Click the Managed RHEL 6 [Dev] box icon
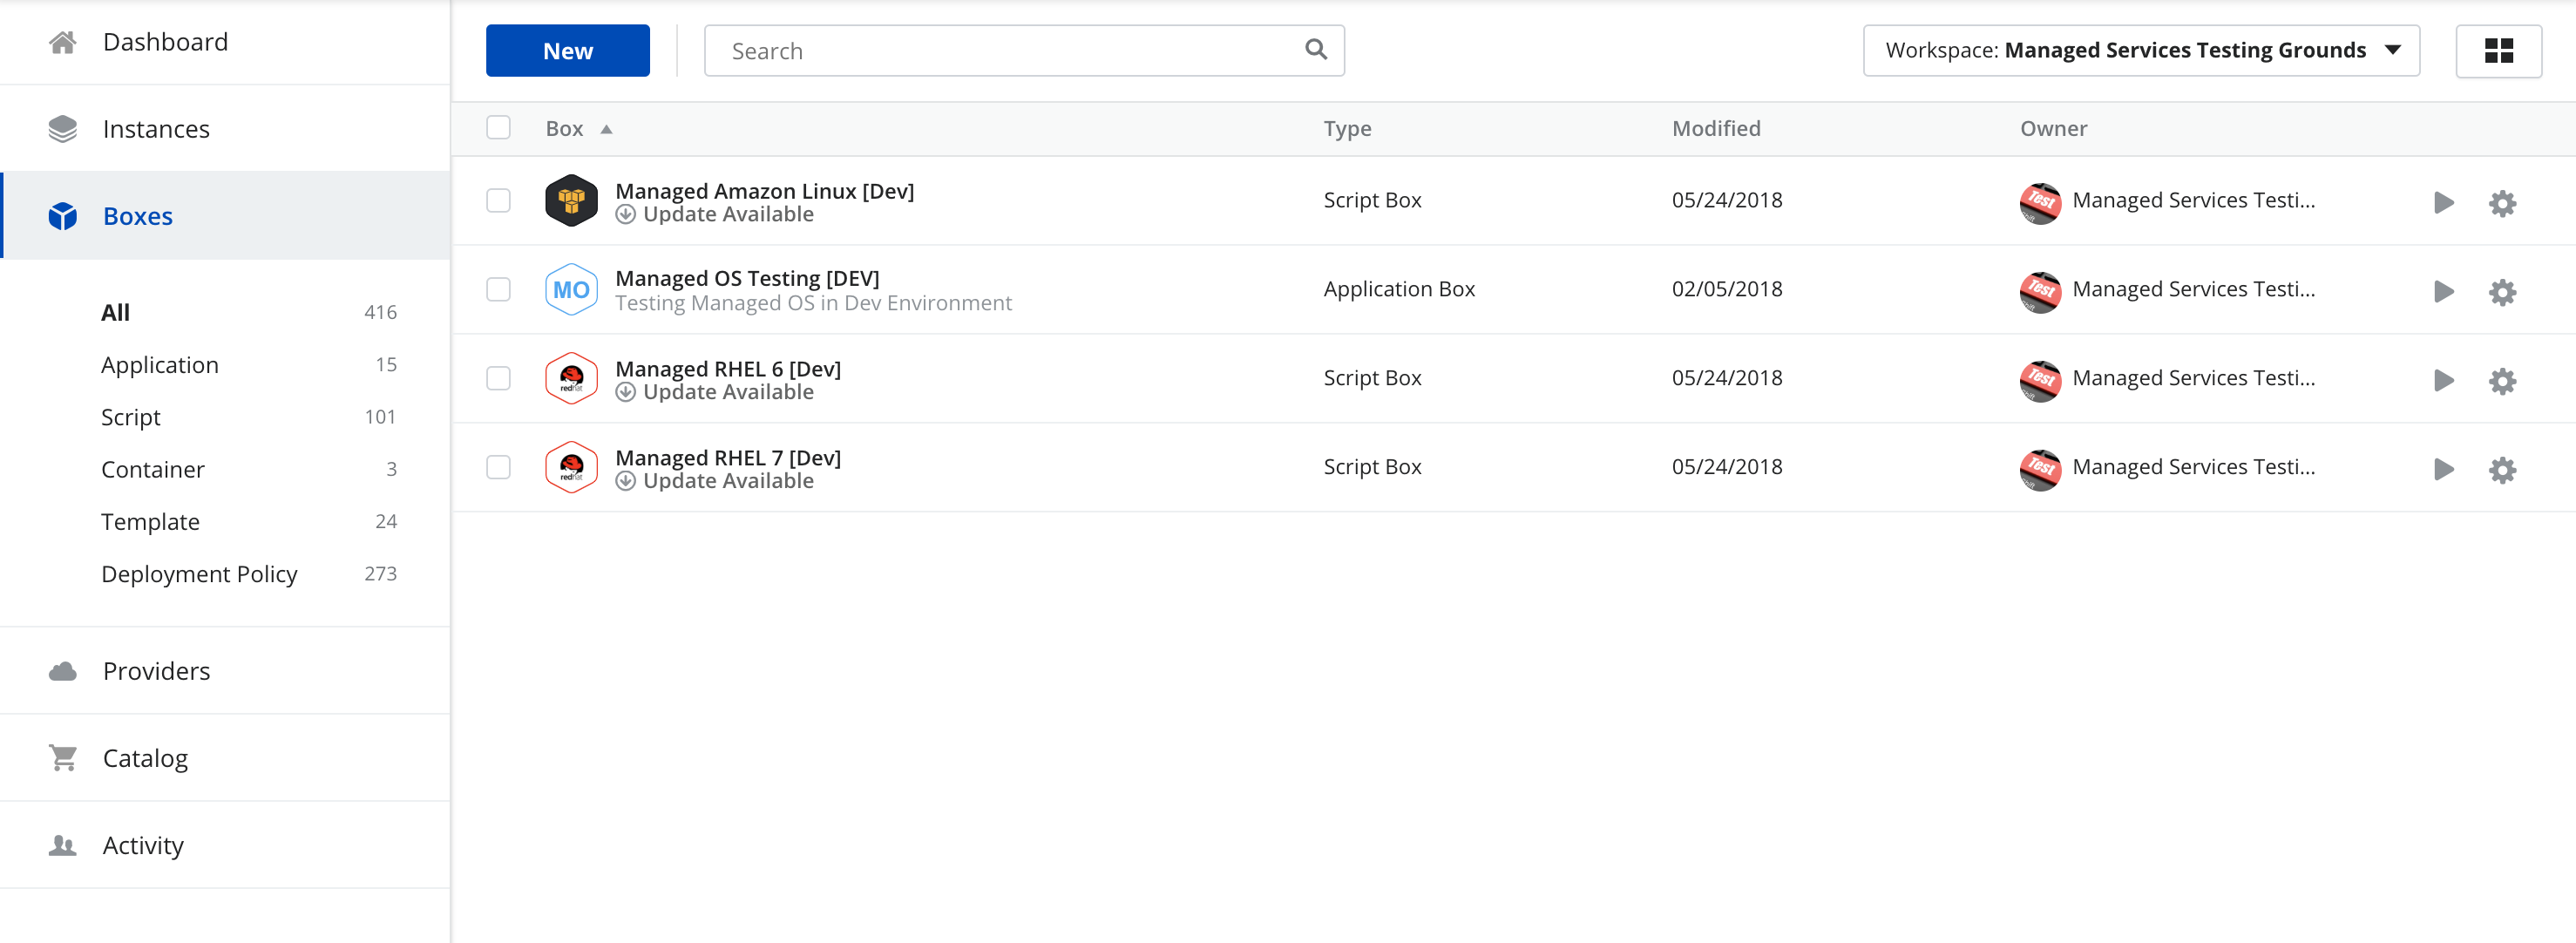2576x943 pixels. pyautogui.click(x=572, y=379)
